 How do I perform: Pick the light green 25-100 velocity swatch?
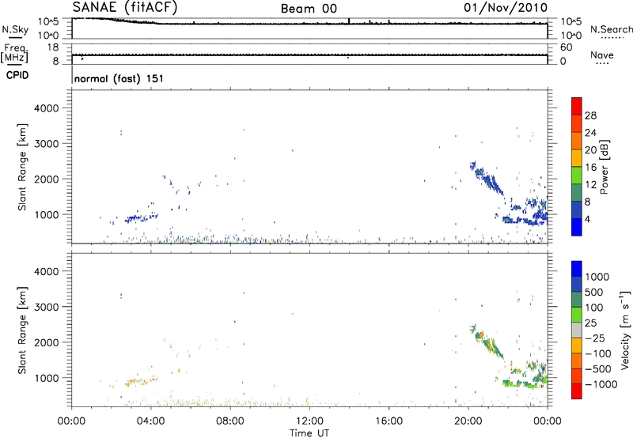coord(577,315)
